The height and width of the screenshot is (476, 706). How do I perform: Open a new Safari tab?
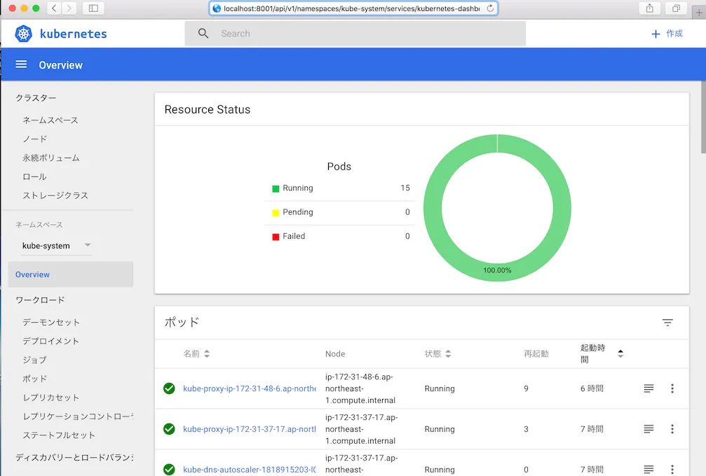click(x=699, y=13)
